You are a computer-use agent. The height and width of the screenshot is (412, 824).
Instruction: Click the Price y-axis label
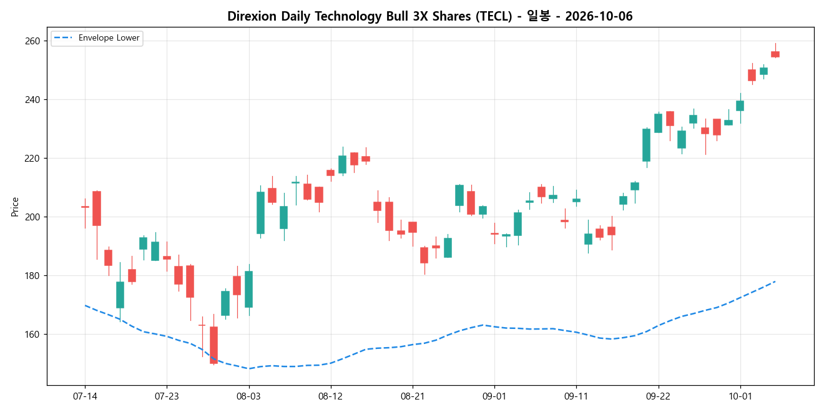click(x=15, y=207)
